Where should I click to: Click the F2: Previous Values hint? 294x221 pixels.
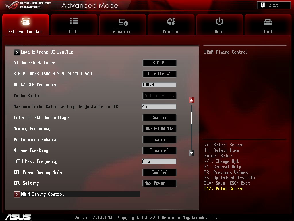(226, 172)
